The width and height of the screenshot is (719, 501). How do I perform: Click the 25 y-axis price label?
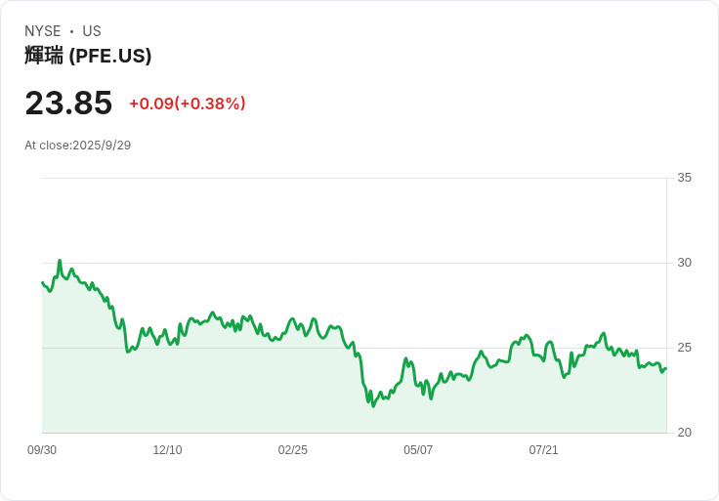click(x=684, y=348)
